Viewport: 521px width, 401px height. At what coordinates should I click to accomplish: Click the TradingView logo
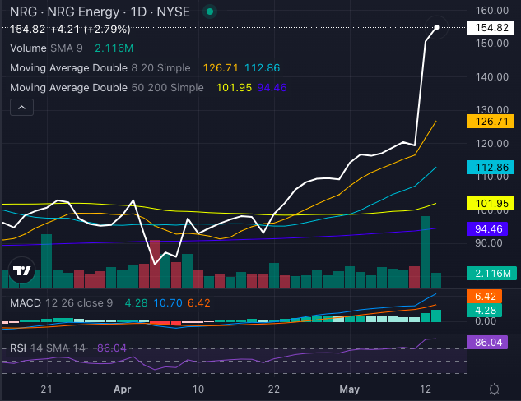click(21, 270)
